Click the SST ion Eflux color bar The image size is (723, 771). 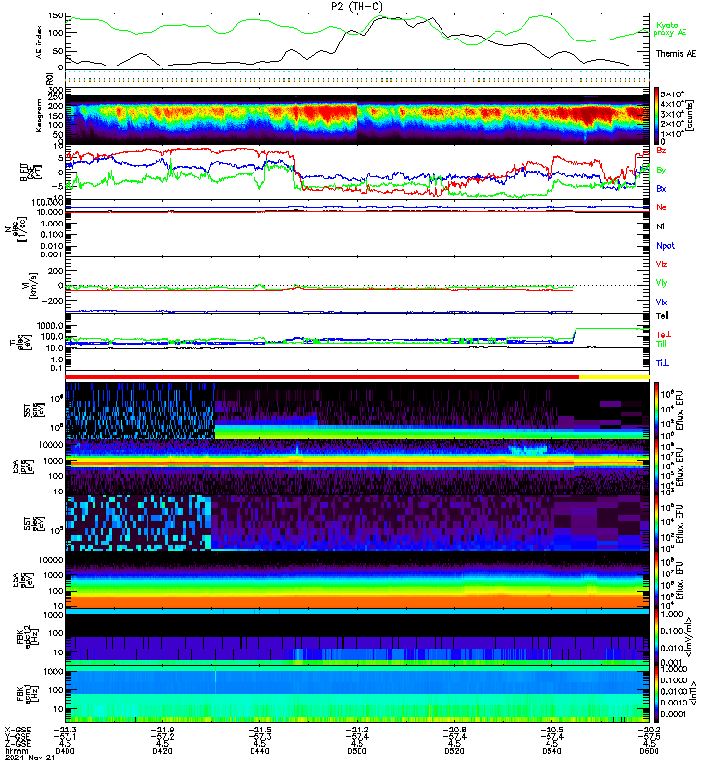656,410
